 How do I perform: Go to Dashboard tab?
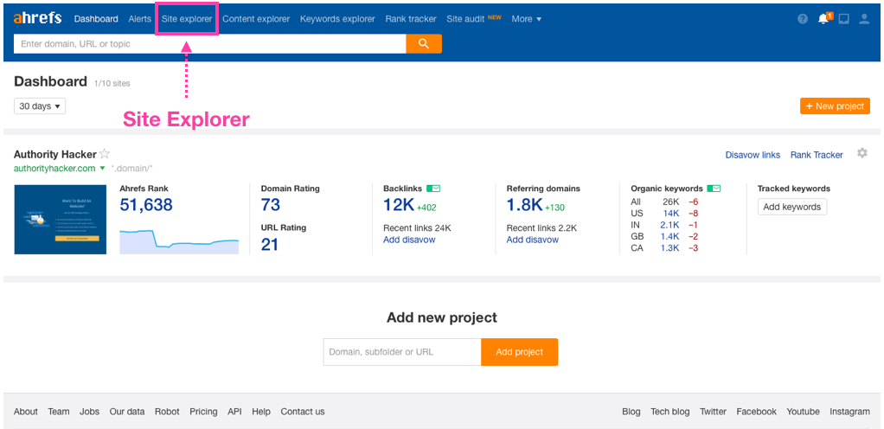96,19
